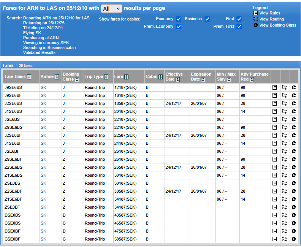Sort by Booking Class column icon
301x247 pixels.
(x=77, y=79)
